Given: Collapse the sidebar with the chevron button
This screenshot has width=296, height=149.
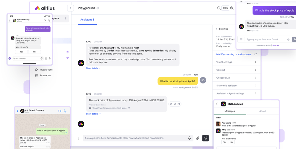Looking at the screenshot, I should click(70, 8).
